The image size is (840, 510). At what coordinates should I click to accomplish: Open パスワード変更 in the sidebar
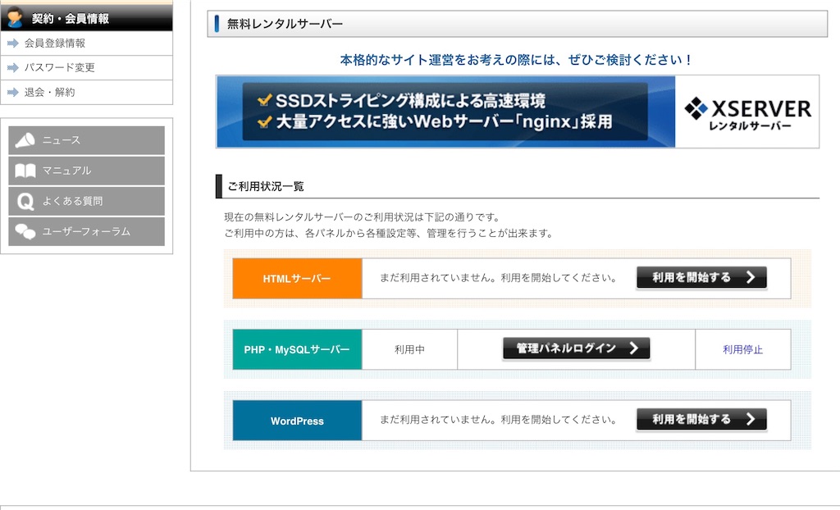(59, 67)
